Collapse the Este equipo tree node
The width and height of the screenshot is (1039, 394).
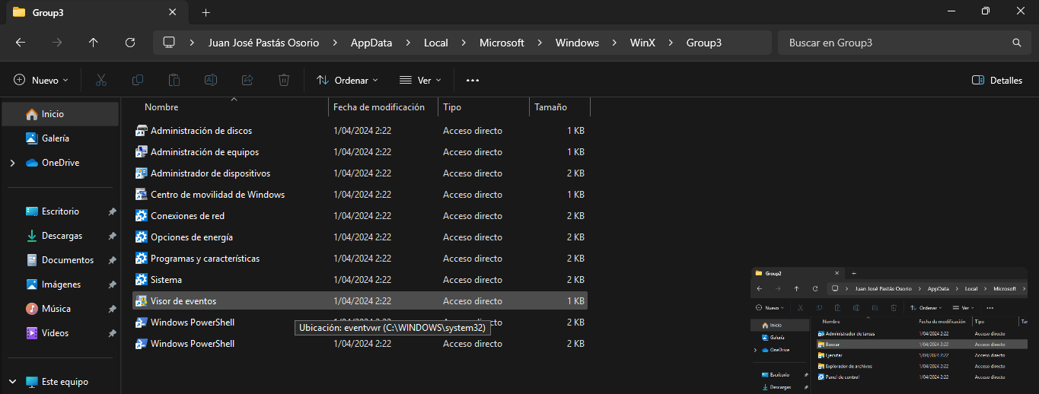[x=12, y=382]
